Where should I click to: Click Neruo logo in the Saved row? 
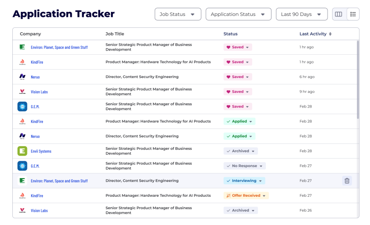[22, 77]
